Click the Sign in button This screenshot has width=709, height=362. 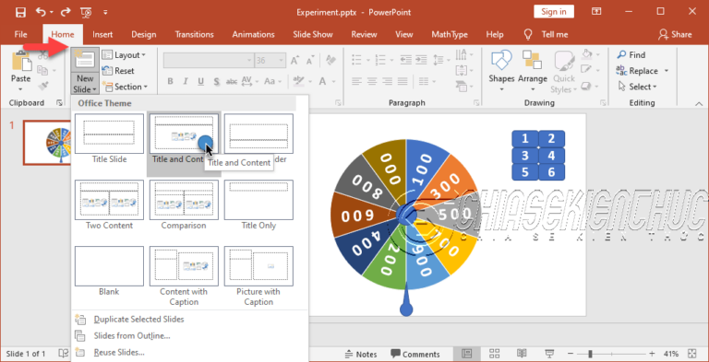tap(554, 12)
